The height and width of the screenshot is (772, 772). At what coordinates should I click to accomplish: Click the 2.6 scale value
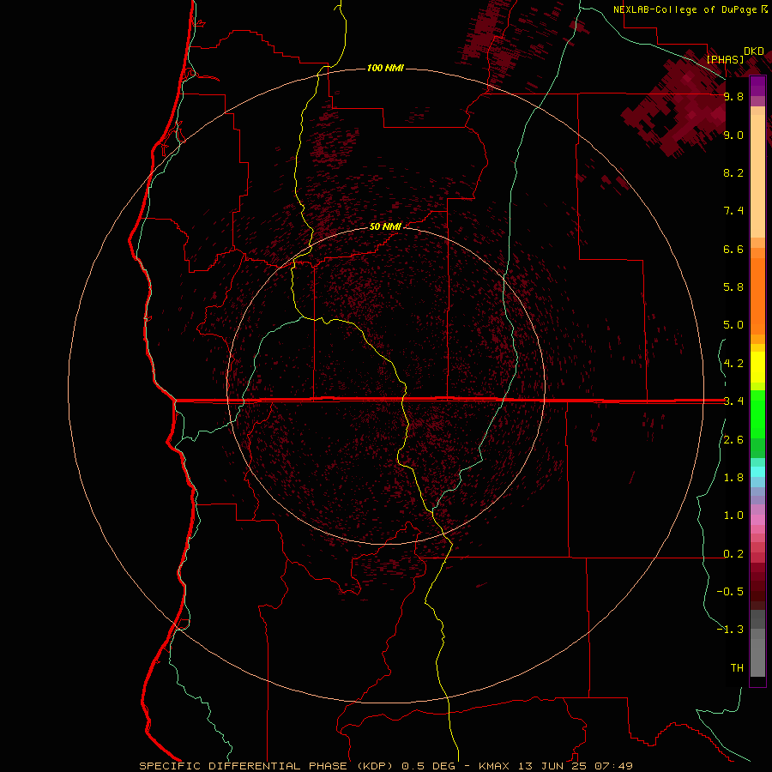733,440
